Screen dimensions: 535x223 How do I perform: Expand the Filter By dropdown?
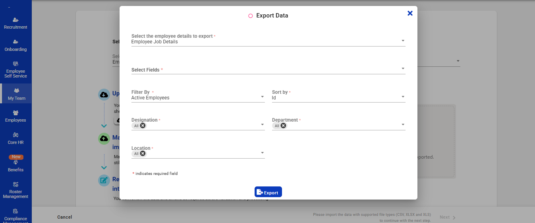pyautogui.click(x=262, y=97)
